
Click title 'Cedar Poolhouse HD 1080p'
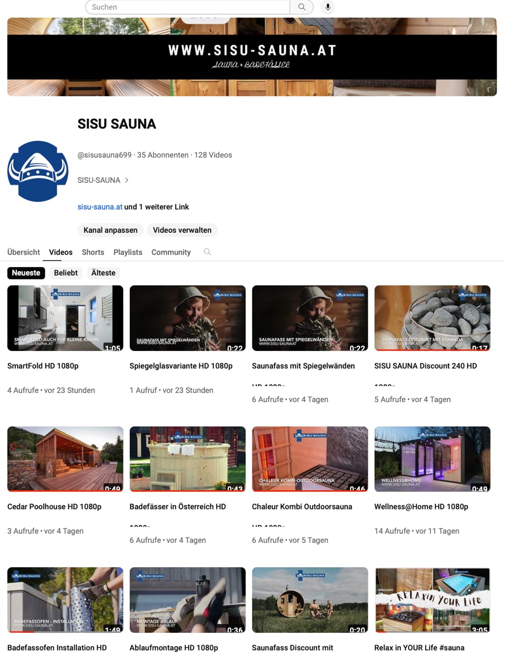54,507
